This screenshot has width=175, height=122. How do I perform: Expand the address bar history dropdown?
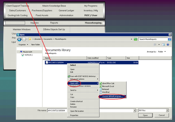tap(131, 39)
